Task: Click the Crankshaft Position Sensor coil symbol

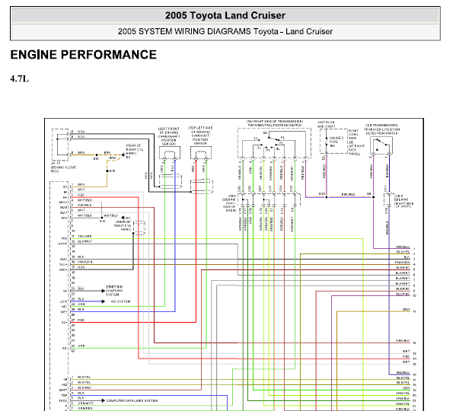Action: coord(170,153)
